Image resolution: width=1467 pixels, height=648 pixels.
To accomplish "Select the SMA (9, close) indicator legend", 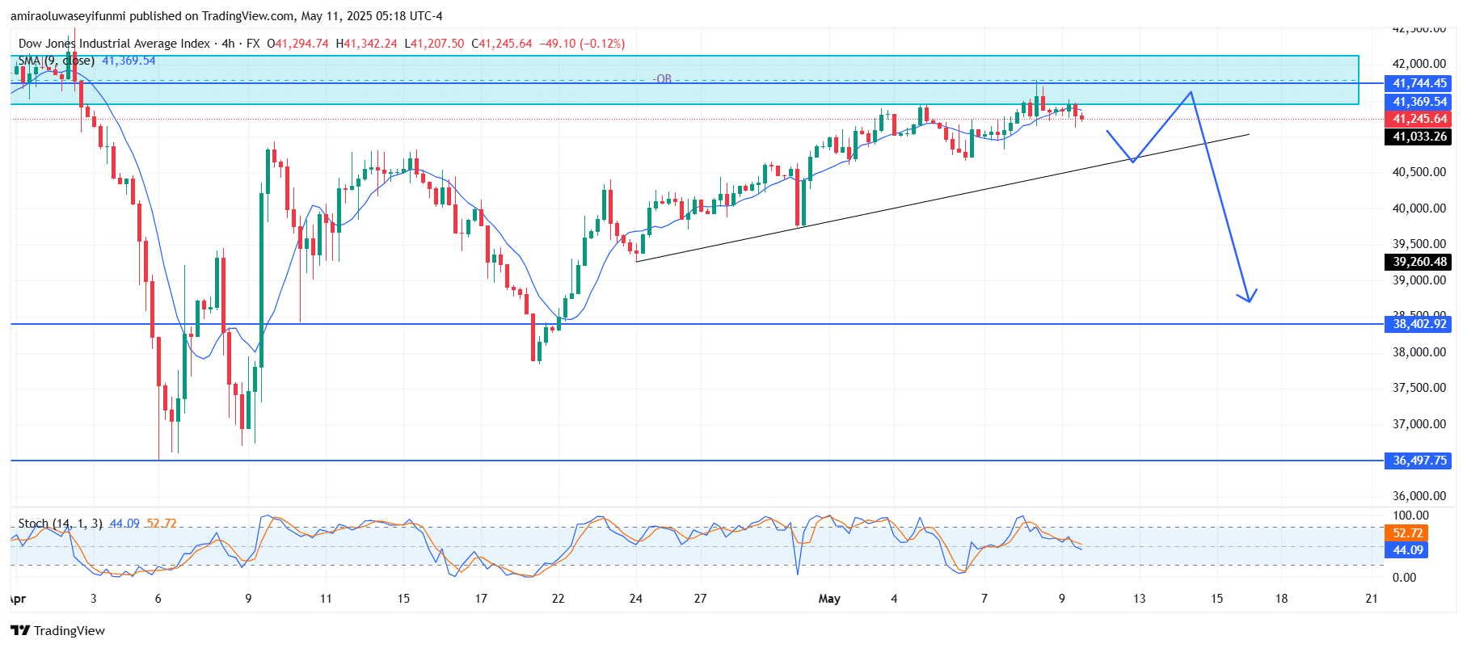I will tap(57, 61).
